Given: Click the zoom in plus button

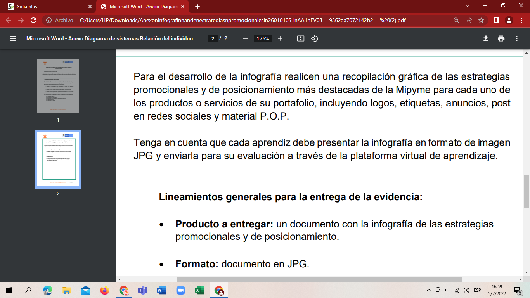Looking at the screenshot, I should [280, 38].
